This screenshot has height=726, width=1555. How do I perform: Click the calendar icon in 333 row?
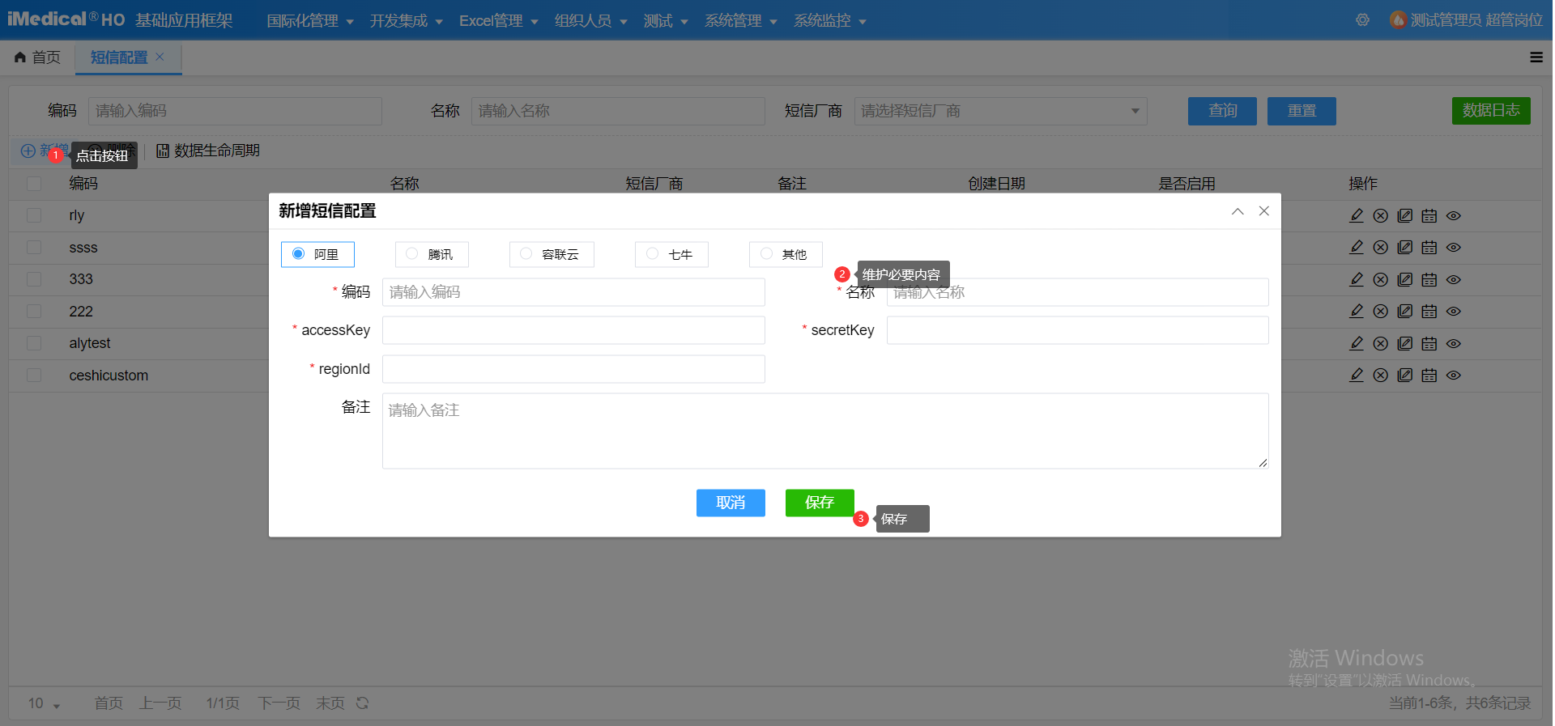pyautogui.click(x=1429, y=280)
